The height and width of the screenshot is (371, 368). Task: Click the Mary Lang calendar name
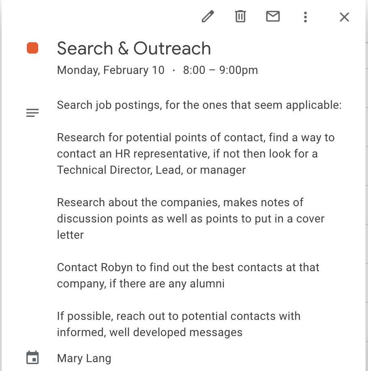[84, 358]
